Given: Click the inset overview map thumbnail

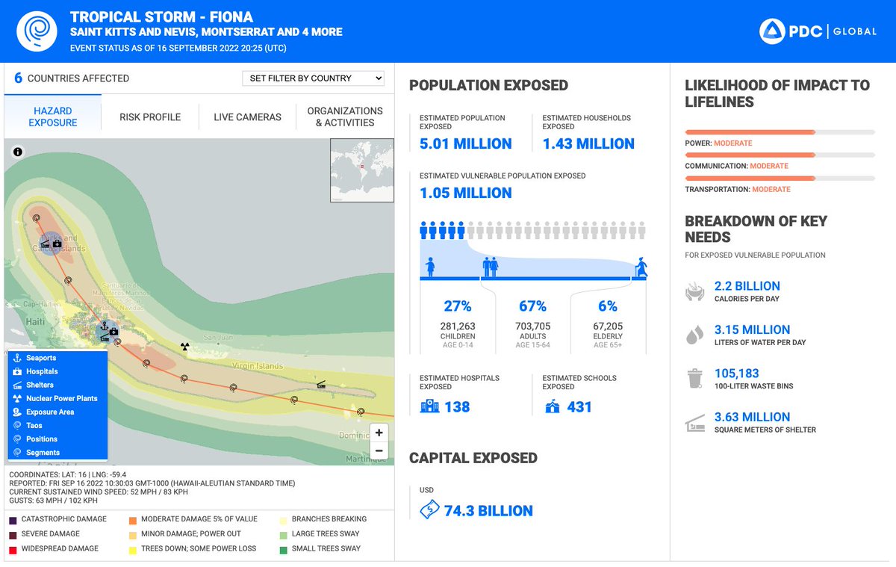Looking at the screenshot, I should point(361,170).
